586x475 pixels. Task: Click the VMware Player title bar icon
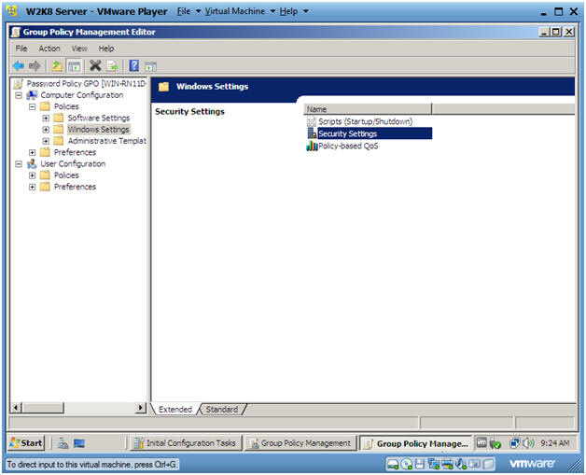pyautogui.click(x=12, y=11)
